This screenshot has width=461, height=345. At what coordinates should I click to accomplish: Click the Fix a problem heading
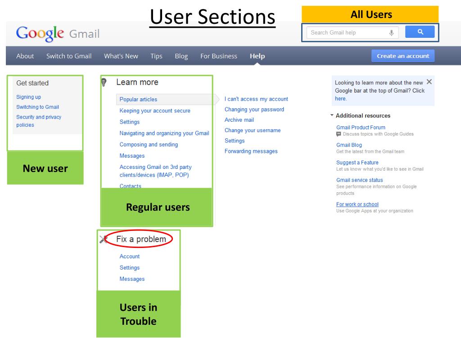(x=141, y=239)
